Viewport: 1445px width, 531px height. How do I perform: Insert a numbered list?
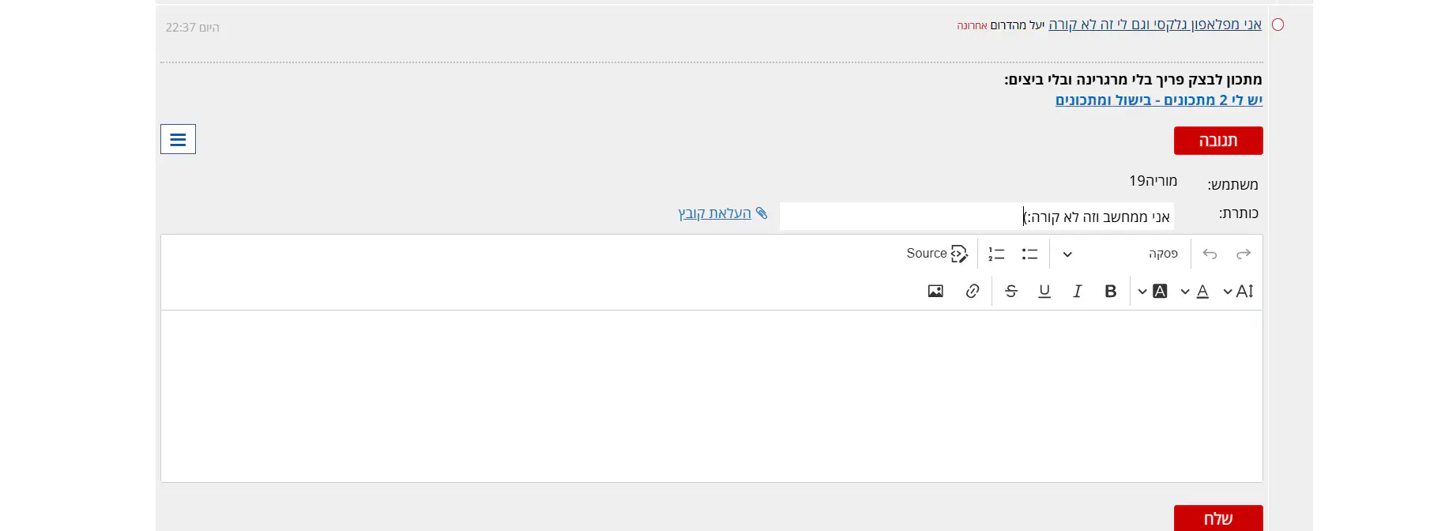(x=996, y=254)
